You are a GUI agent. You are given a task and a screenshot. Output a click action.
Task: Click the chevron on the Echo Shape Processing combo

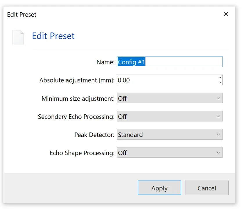219,152
